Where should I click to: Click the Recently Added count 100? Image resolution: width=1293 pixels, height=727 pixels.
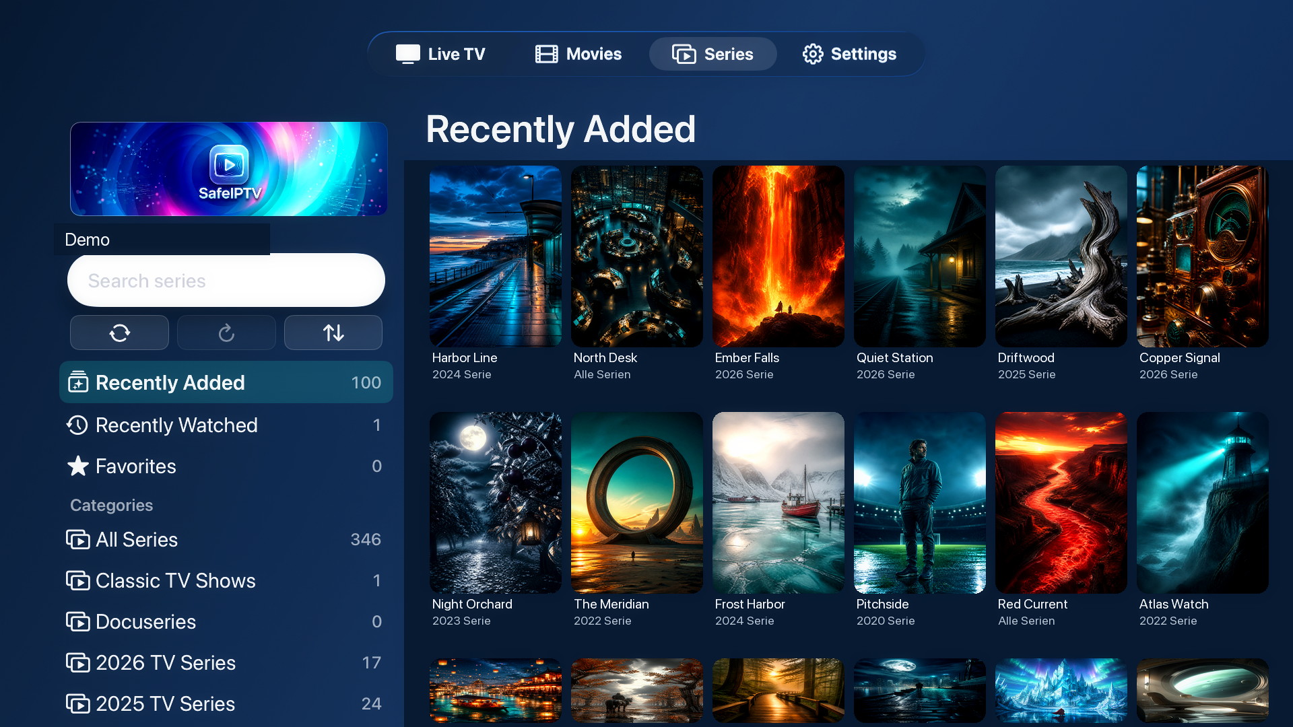click(366, 382)
